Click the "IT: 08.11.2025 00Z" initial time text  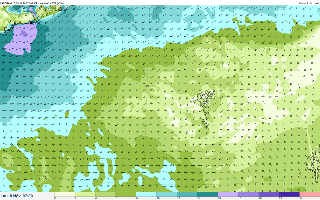coord(23,3)
